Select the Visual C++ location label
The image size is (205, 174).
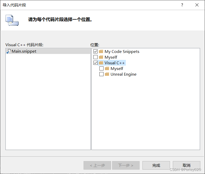(x=115, y=63)
